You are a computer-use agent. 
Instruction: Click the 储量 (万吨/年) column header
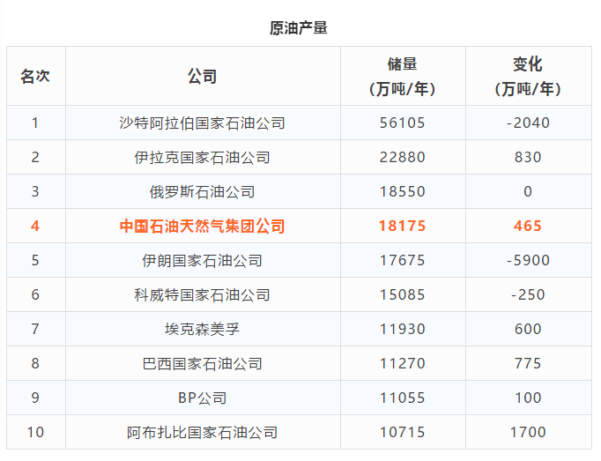[402, 76]
